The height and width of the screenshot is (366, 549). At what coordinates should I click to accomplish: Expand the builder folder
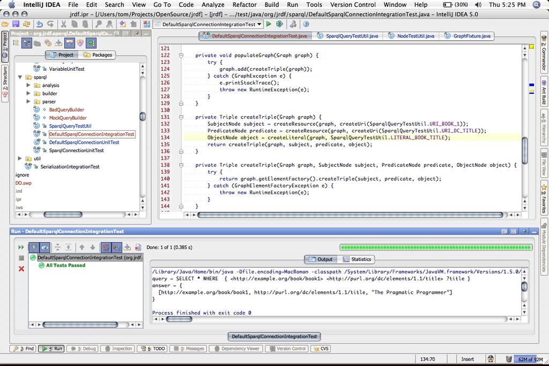(28, 93)
